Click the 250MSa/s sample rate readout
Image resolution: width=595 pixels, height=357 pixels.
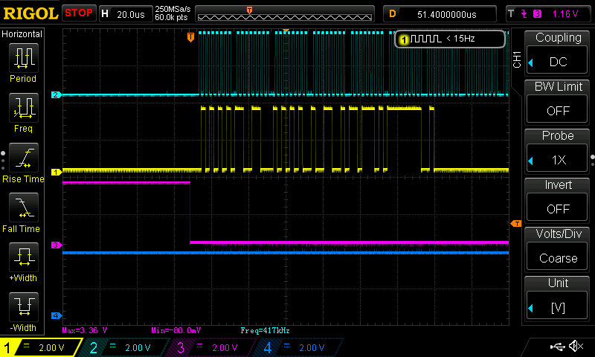(173, 9)
